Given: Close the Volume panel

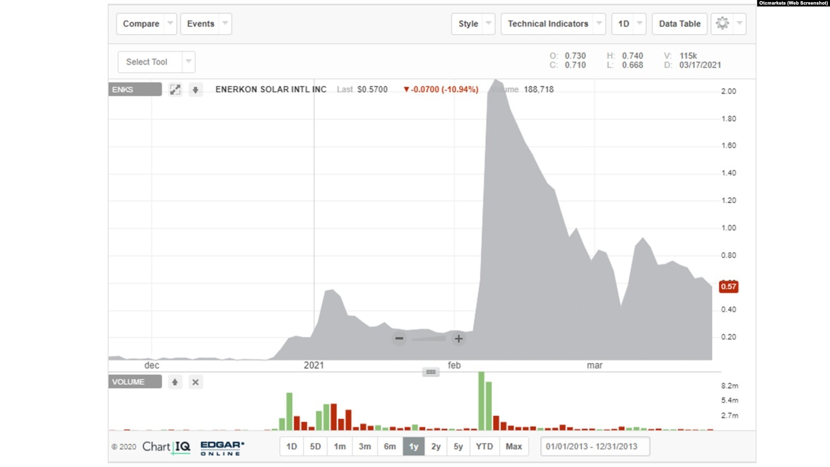Looking at the screenshot, I should (x=195, y=382).
